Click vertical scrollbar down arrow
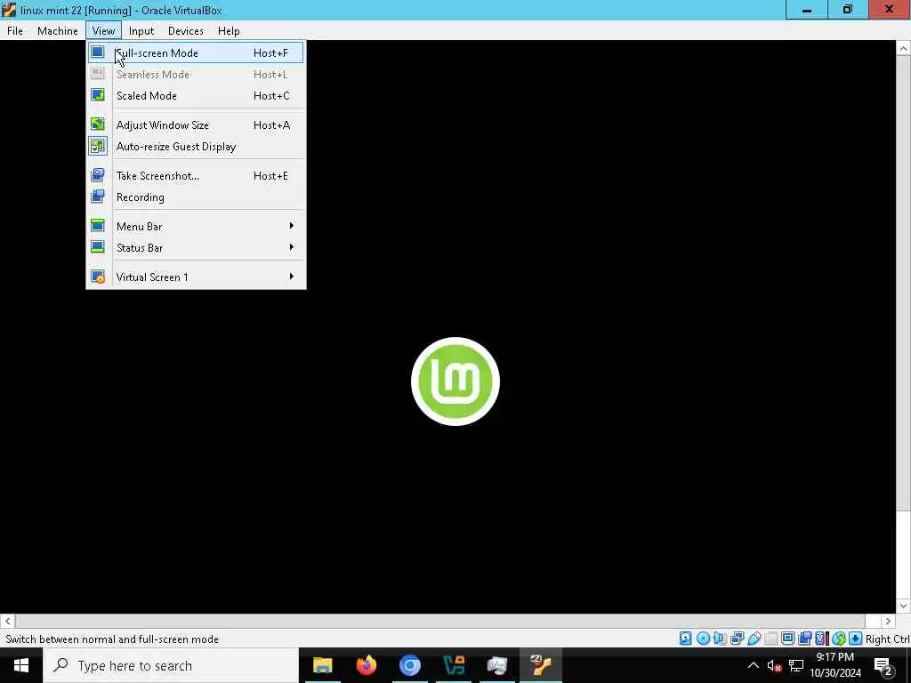The height and width of the screenshot is (683, 911). pos(903,606)
